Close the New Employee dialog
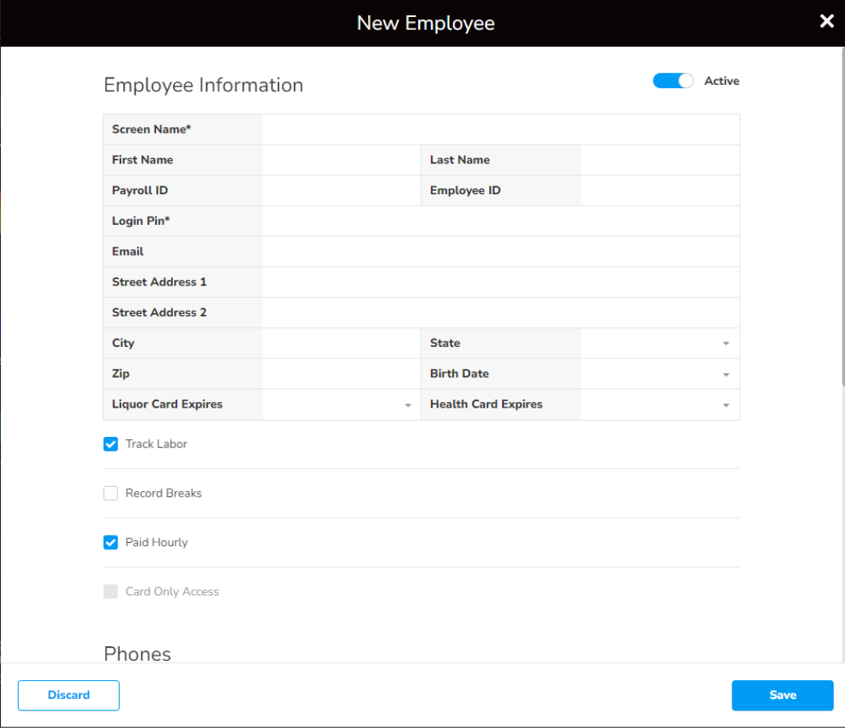The width and height of the screenshot is (845, 728). pos(826,22)
